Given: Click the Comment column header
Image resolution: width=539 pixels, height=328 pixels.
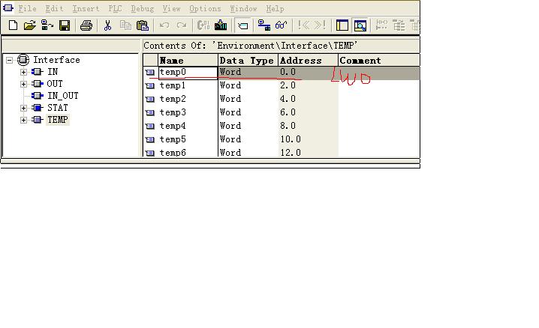Looking at the screenshot, I should (379, 61).
